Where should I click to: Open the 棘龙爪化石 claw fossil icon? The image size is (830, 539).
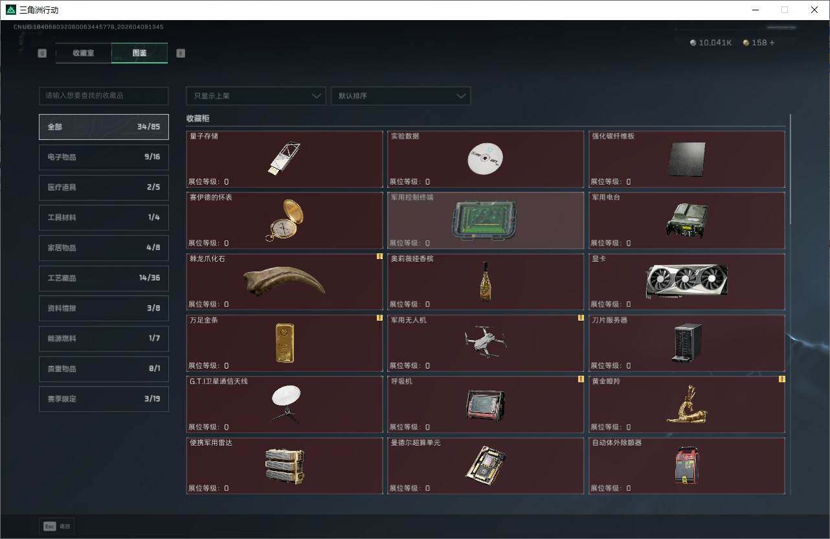click(284, 281)
